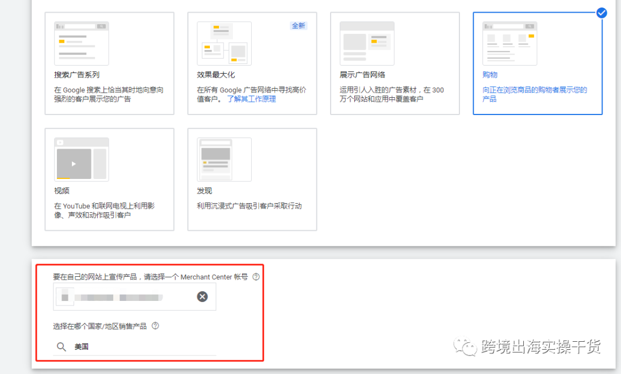Clear Merchant Center account using X icon
This screenshot has height=374, width=621.
tap(202, 296)
